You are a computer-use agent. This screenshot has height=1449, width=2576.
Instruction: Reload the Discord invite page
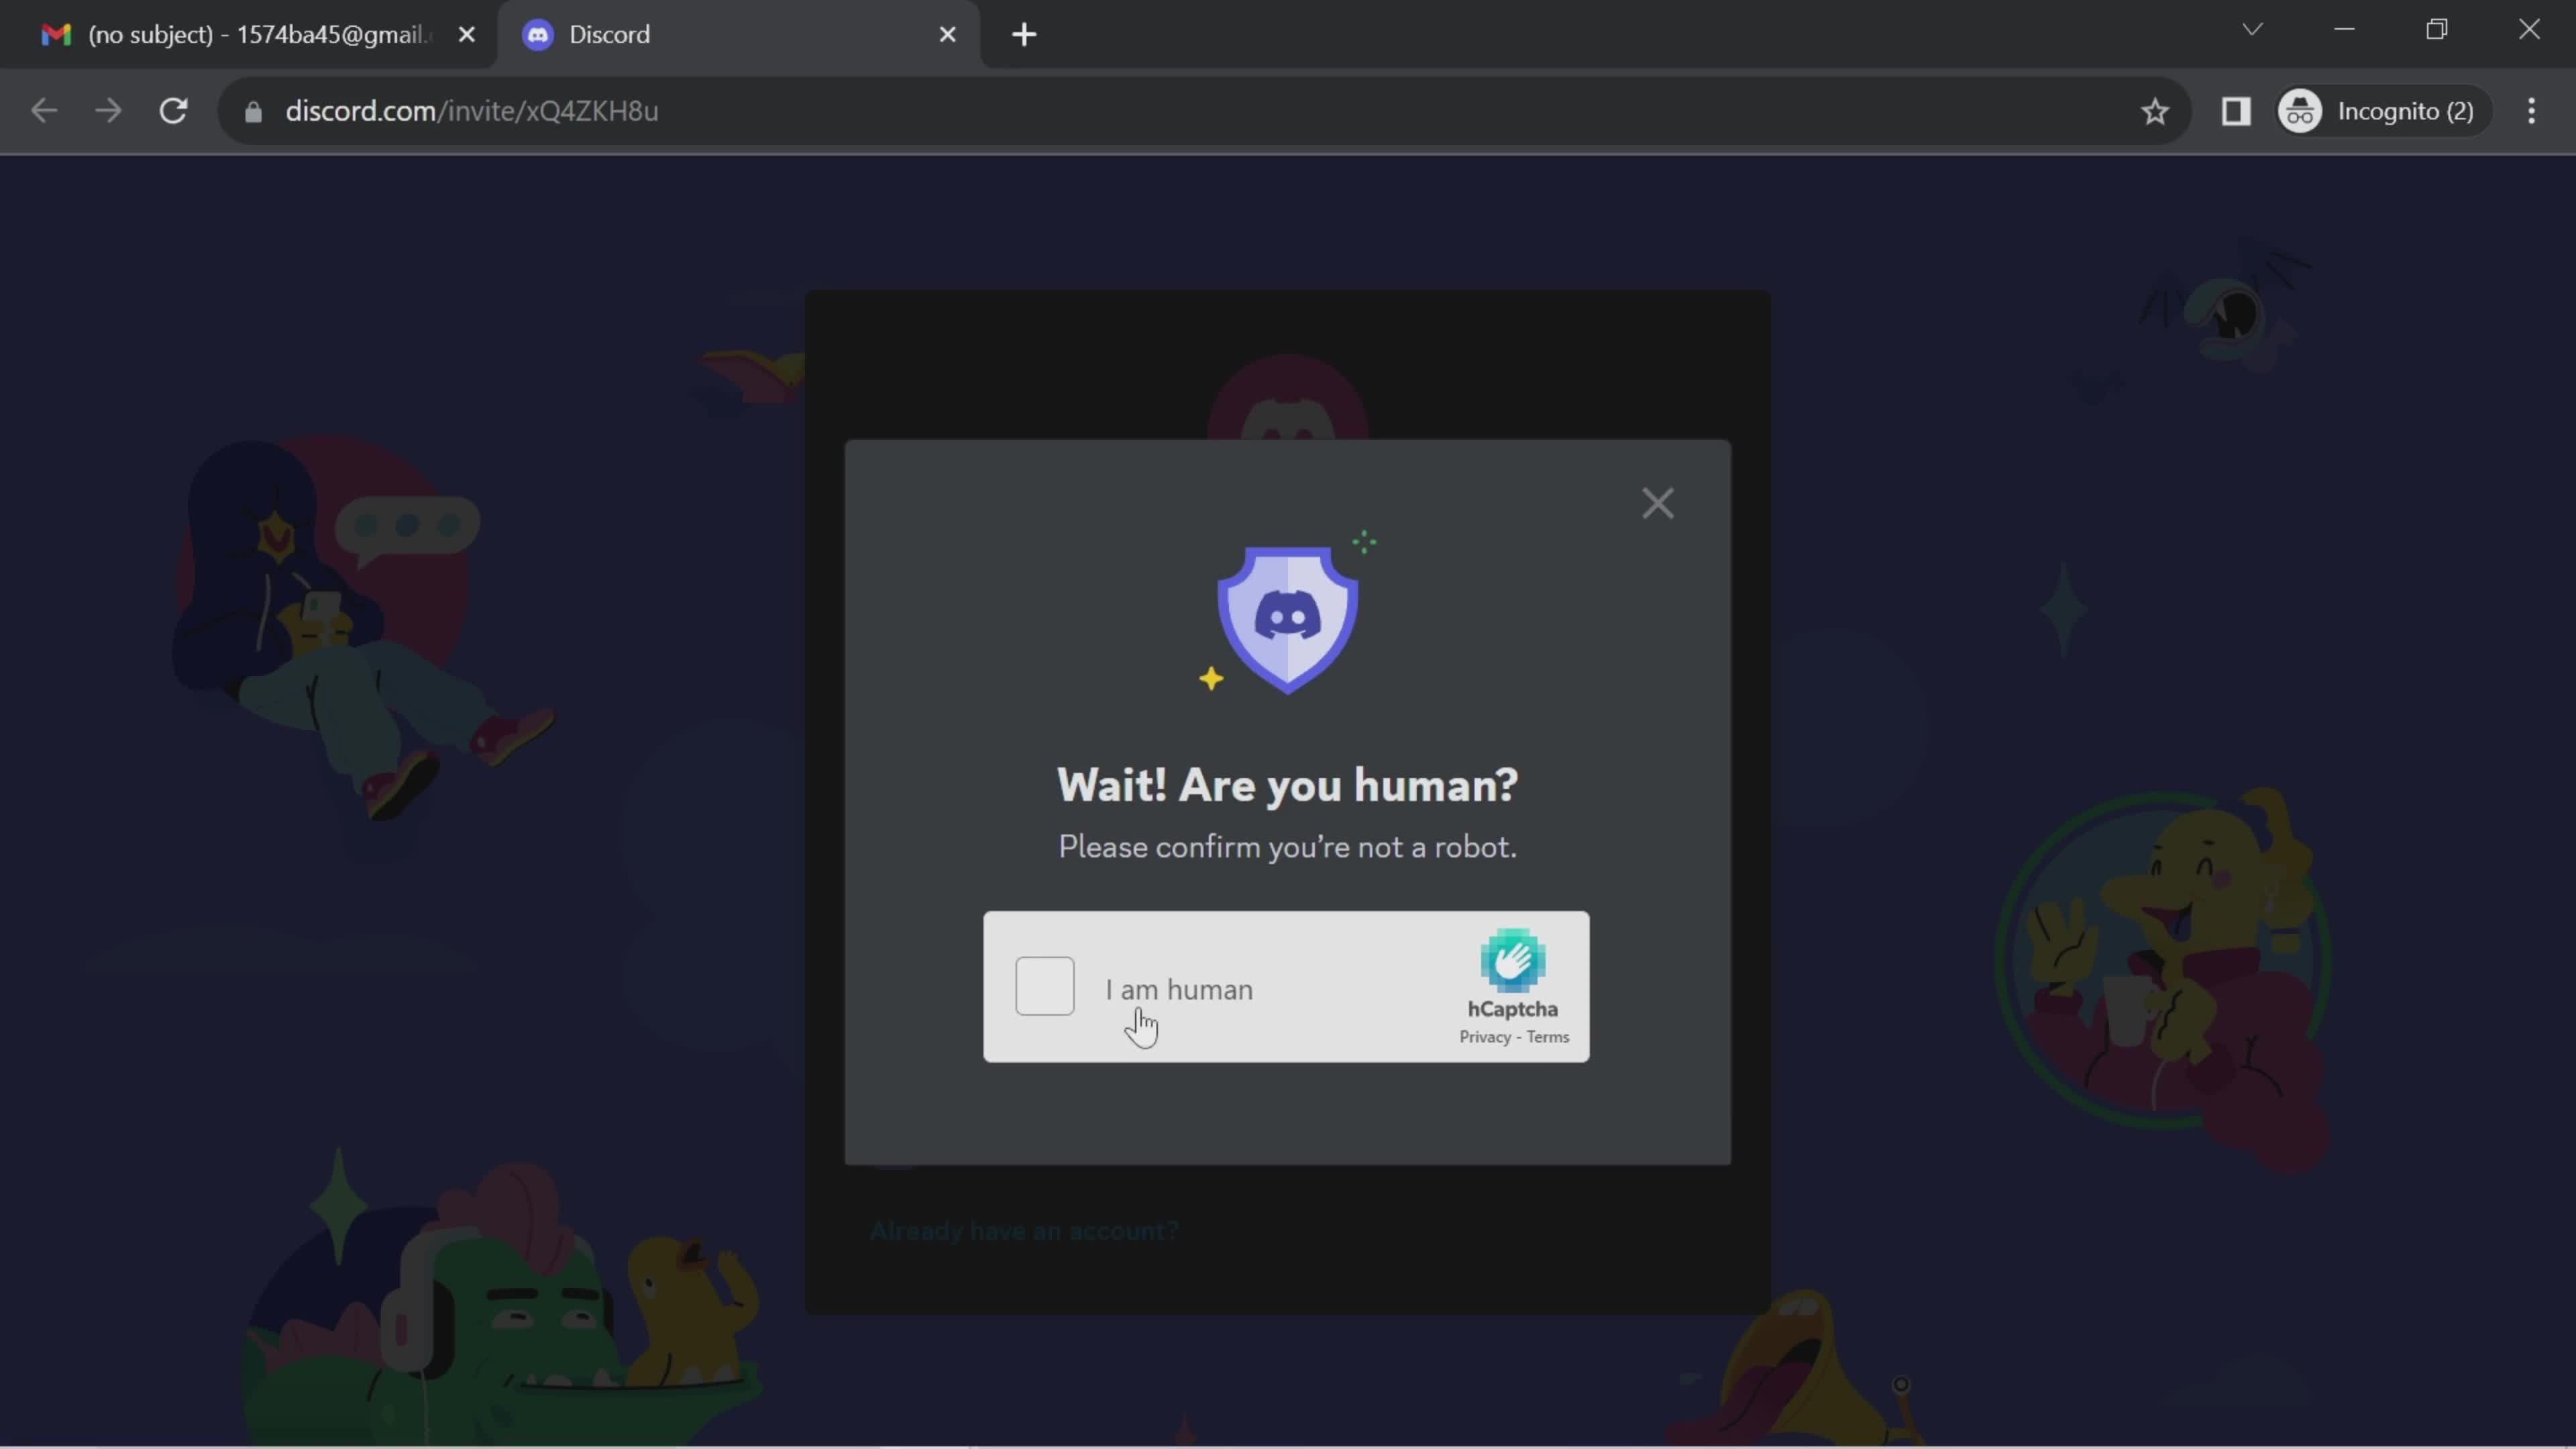(174, 110)
